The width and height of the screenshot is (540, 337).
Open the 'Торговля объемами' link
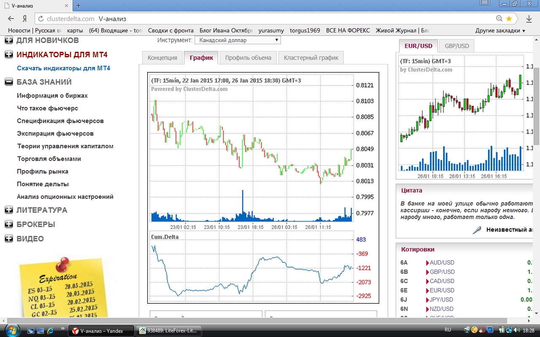coord(49,159)
